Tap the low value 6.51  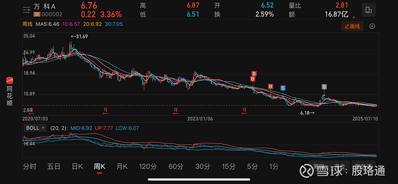click(x=193, y=14)
